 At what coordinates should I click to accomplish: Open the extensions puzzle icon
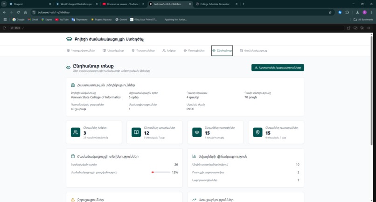(x=347, y=12)
